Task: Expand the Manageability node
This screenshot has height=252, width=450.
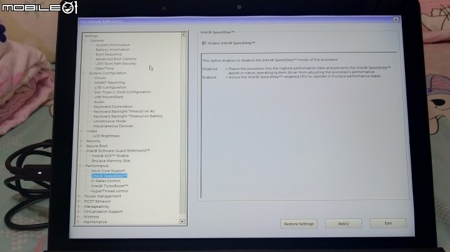Action: point(79,206)
